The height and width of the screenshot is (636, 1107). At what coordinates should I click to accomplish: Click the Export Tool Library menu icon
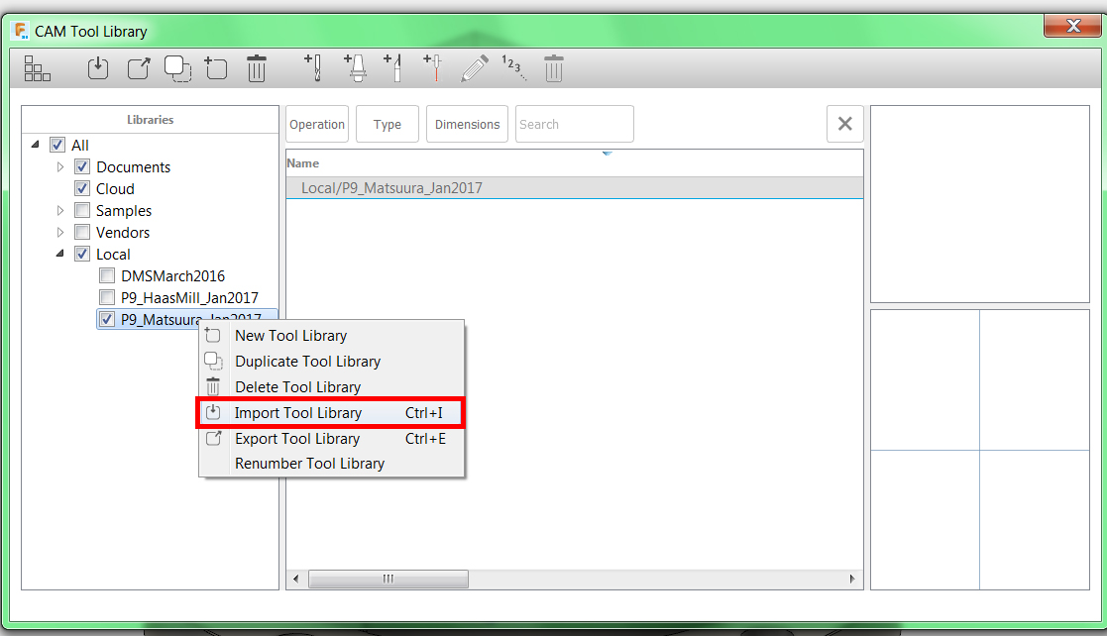pos(213,438)
